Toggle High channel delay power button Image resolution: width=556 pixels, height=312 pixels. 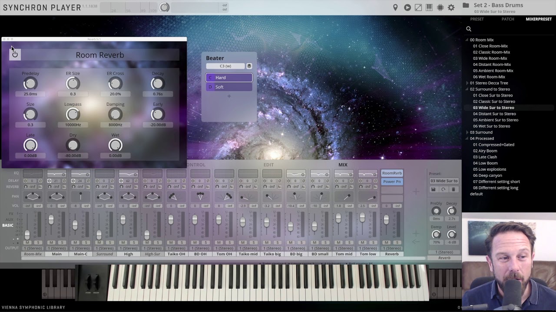pyautogui.click(x=121, y=181)
